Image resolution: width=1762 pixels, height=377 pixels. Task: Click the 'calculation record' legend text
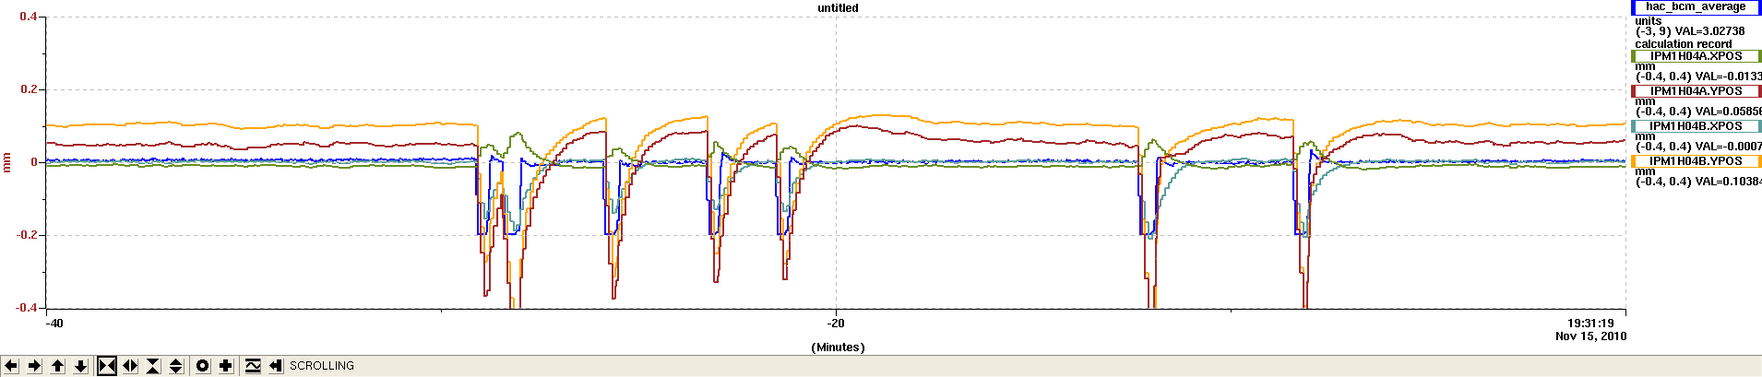click(x=1684, y=44)
